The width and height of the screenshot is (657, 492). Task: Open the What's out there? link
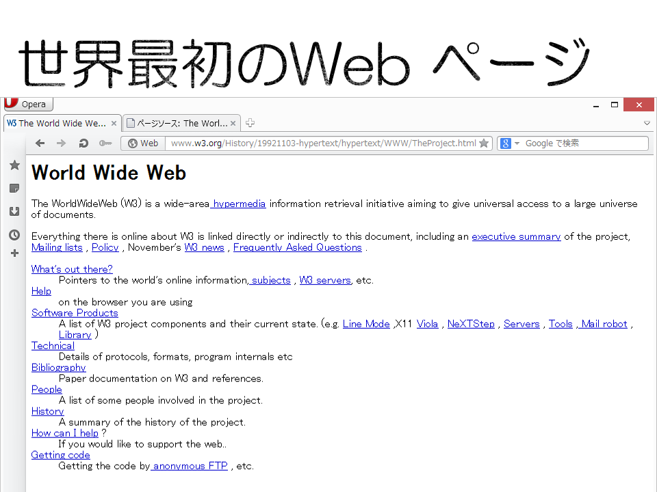click(x=72, y=269)
